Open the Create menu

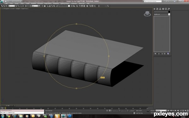pyautogui.click(x=27, y=3)
